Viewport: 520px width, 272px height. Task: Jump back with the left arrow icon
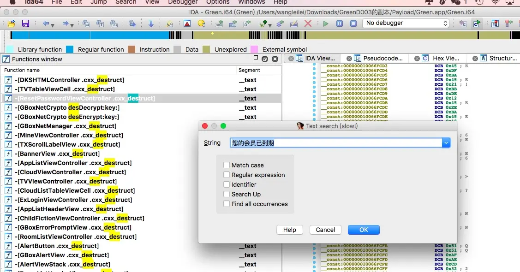(45, 24)
